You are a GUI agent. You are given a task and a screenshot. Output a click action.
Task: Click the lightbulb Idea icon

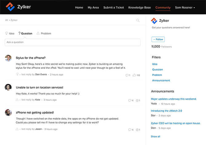tap(6, 33)
